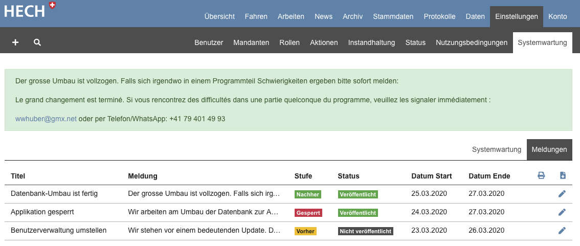Viewport: 580px width, 246px height.
Task: Click Veröffentlicht badge in Datenbank-Umbau row
Action: (358, 194)
